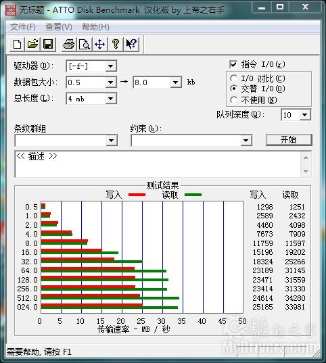This screenshot has height=363, width=326.
Task: Click the 128.0 row label in chart
Action: pos(27,280)
